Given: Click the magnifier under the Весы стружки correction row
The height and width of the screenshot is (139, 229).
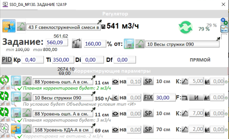Looking at the screenshot, I should 14,104.
